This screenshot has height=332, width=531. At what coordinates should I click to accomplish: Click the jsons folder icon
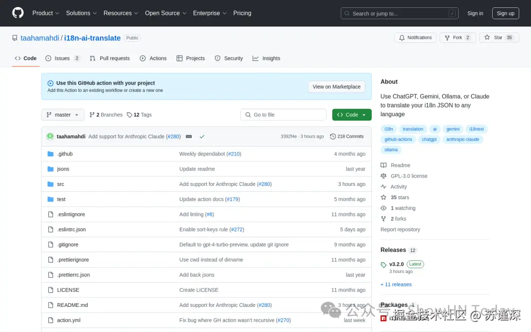tap(51, 169)
